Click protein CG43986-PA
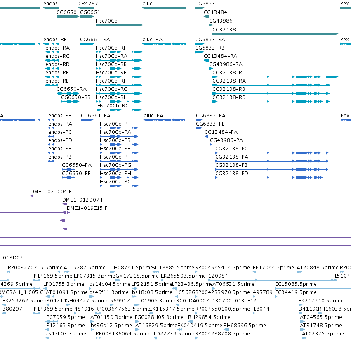 [x=226, y=140]
